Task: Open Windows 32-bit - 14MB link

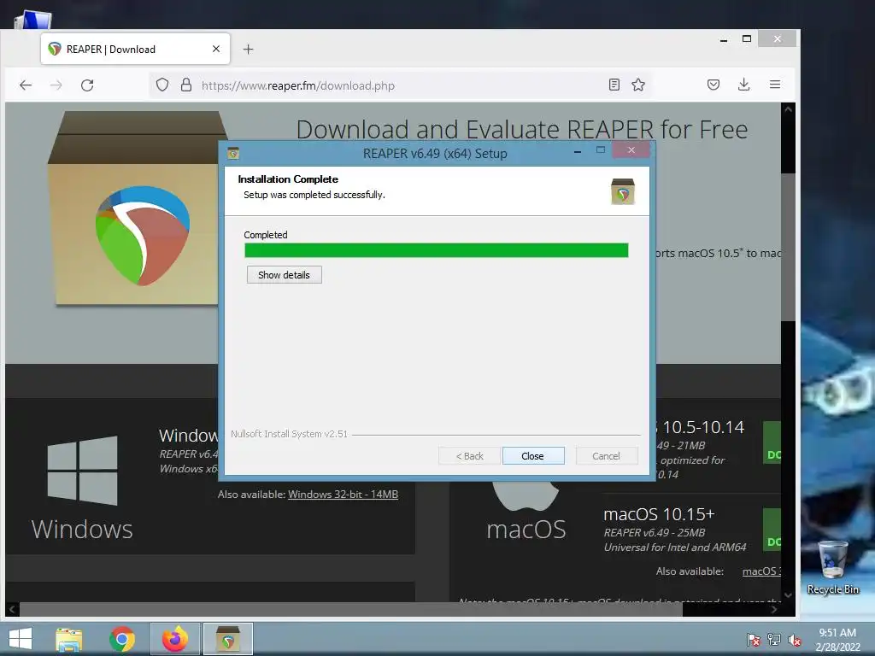Action: (x=343, y=495)
